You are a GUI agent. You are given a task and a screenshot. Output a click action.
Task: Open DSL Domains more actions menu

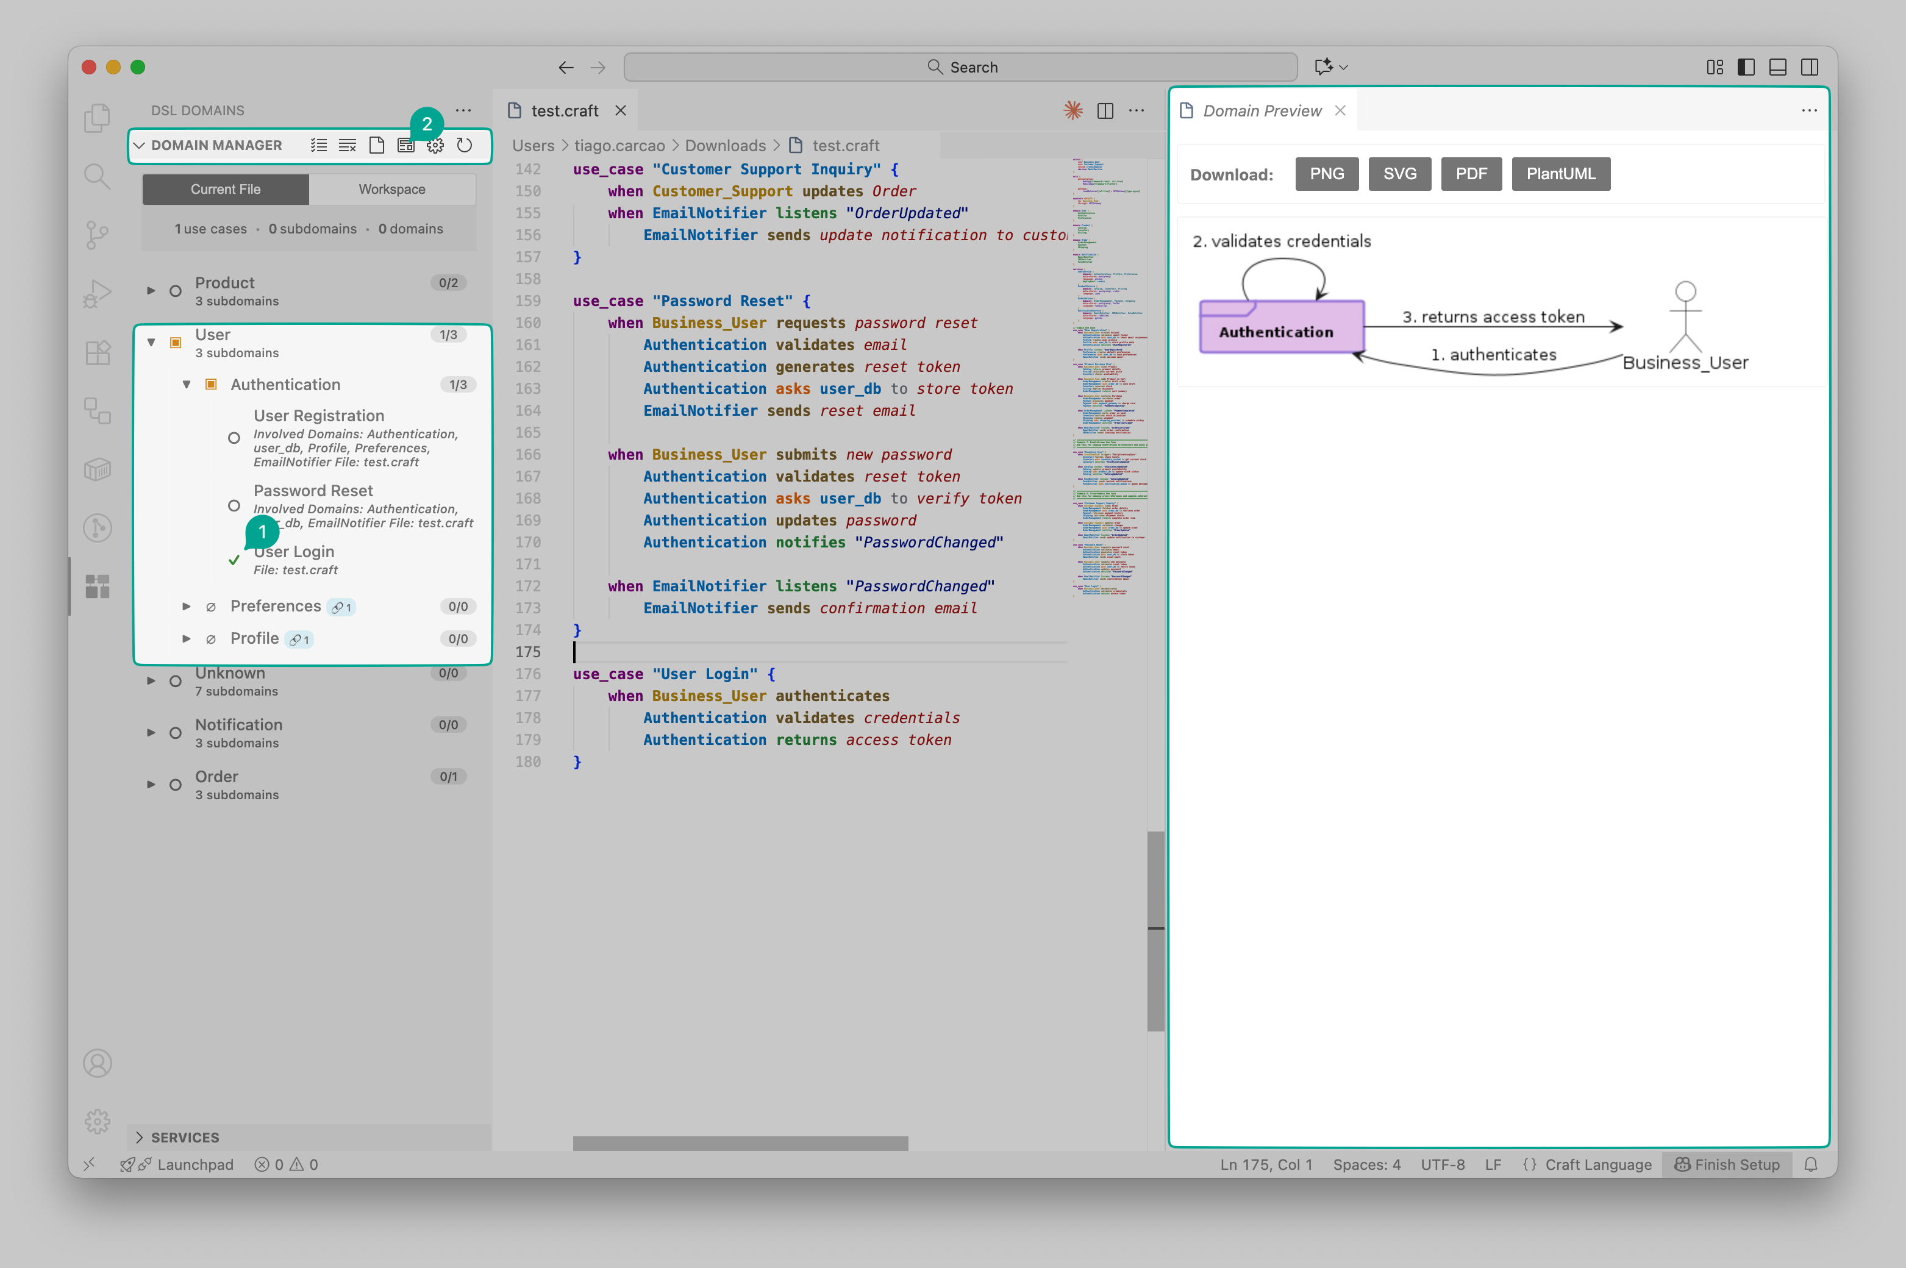tap(463, 110)
